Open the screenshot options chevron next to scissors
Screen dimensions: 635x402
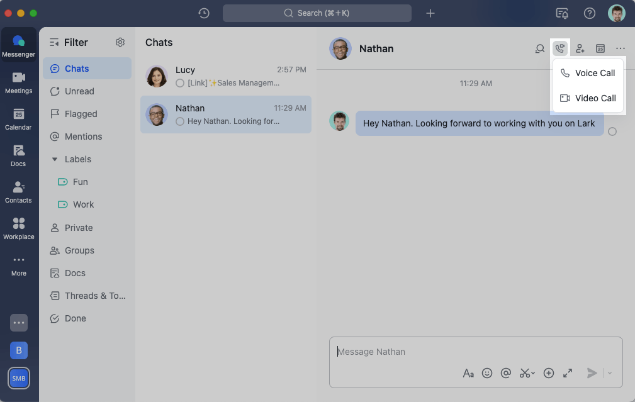532,373
